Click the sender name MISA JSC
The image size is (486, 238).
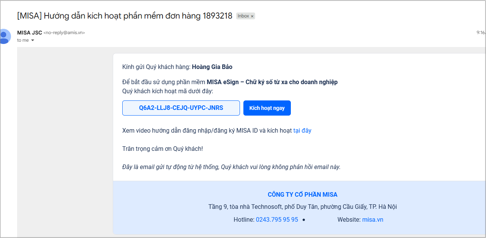tap(30, 33)
